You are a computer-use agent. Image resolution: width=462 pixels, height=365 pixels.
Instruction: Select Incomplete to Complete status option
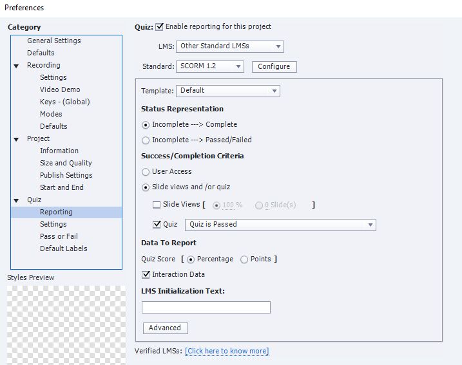(146, 125)
